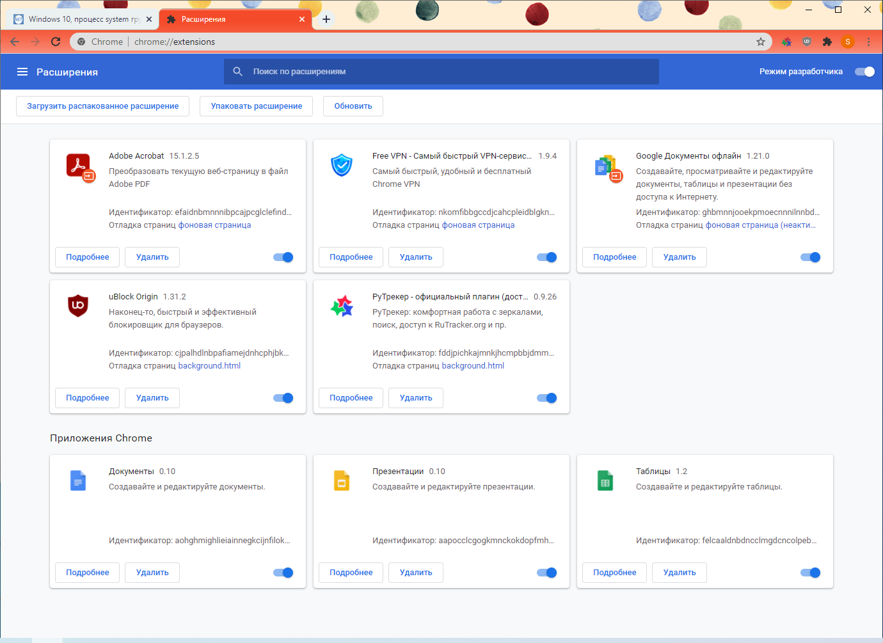Disable the Adobe Acrobat extension
Image resolution: width=883 pixels, height=643 pixels.
pyautogui.click(x=283, y=257)
